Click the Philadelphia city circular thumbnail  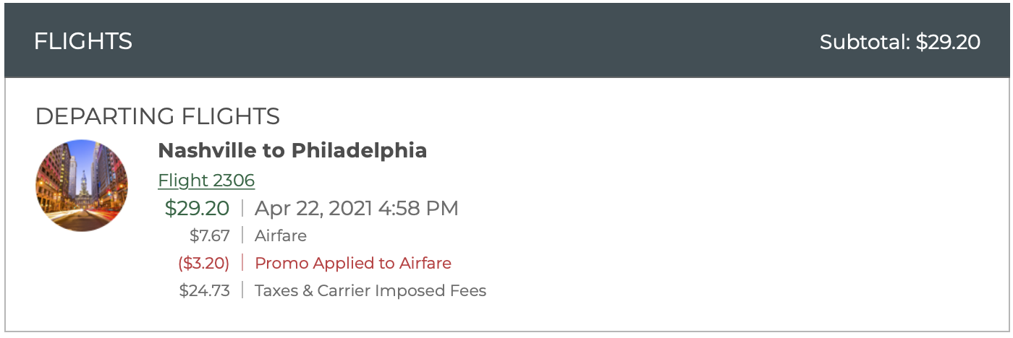[82, 186]
